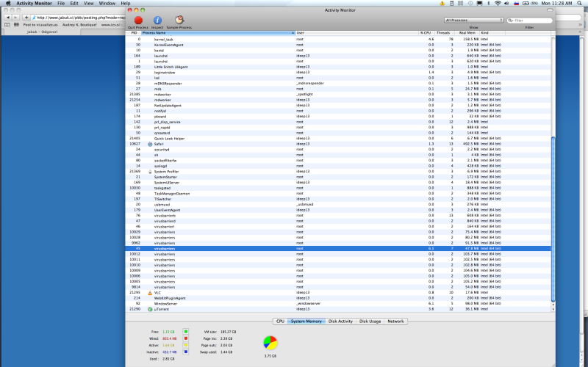Screen dimensions: 588x367
Task: Switch to the CPU tab
Action: point(280,321)
